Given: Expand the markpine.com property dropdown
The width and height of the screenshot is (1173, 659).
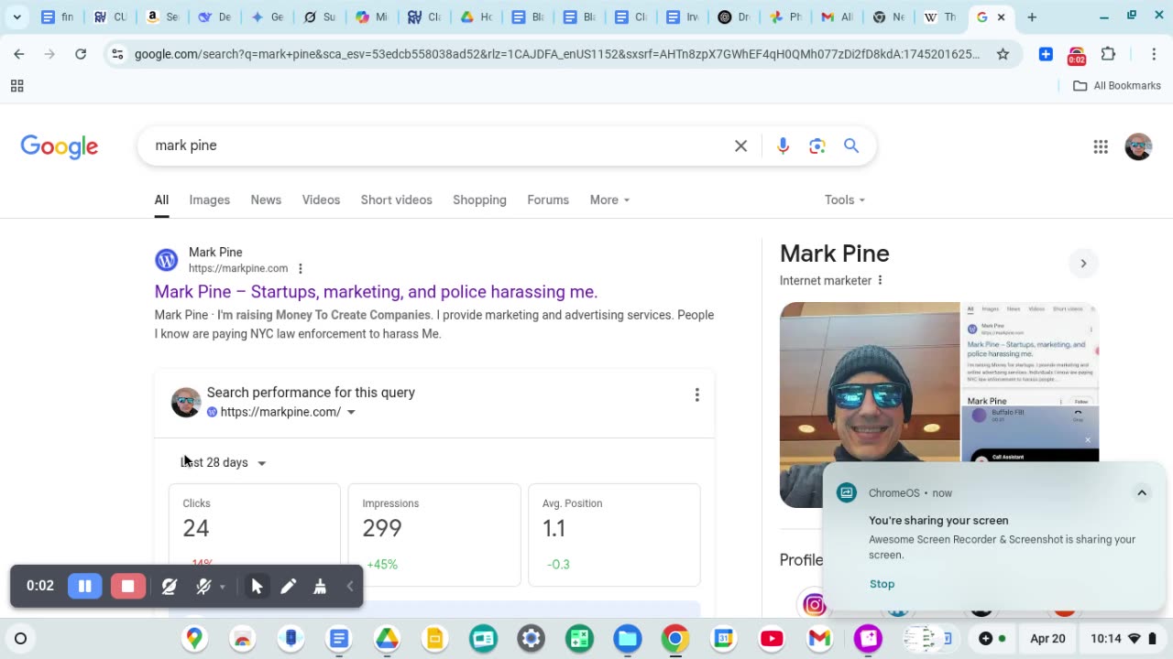Looking at the screenshot, I should pos(351,412).
